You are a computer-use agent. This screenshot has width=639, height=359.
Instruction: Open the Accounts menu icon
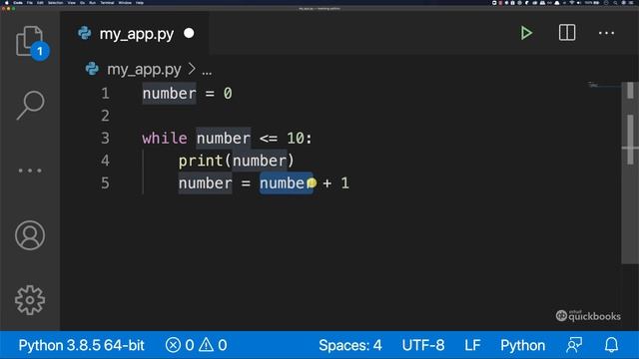tap(30, 235)
